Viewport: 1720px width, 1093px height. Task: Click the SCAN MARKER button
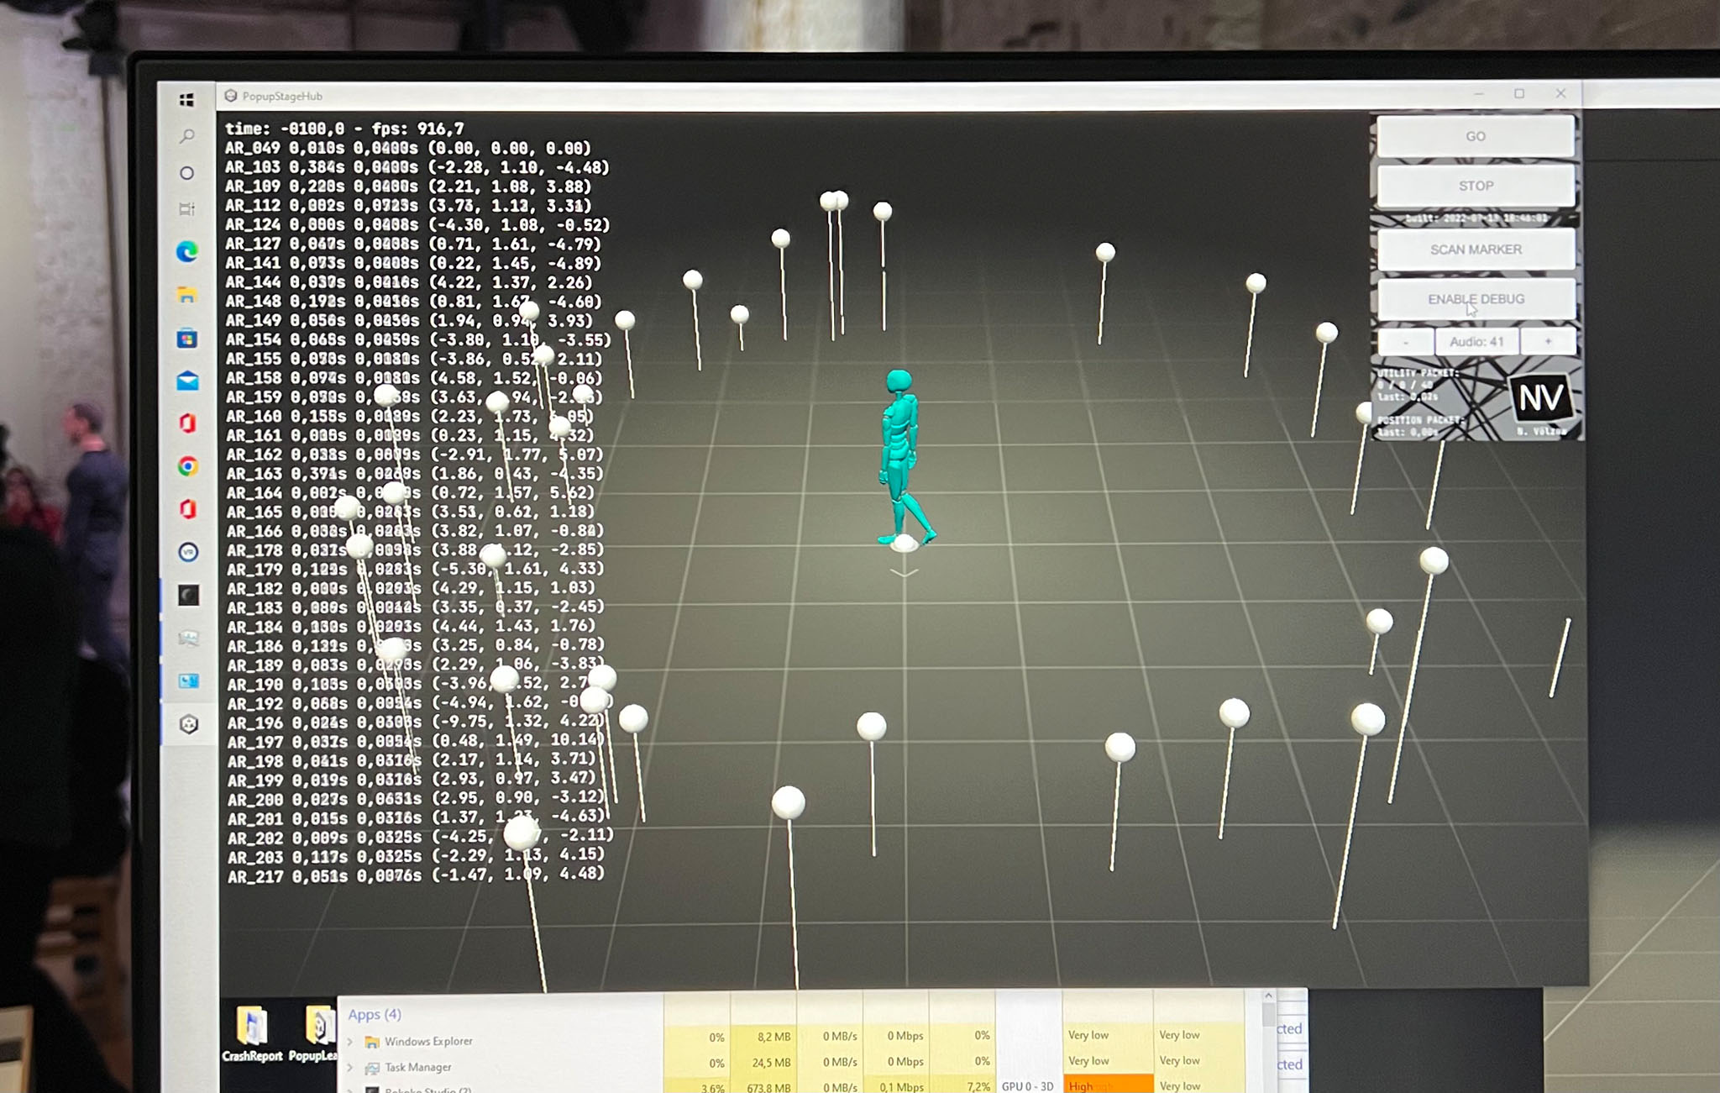[x=1476, y=250]
